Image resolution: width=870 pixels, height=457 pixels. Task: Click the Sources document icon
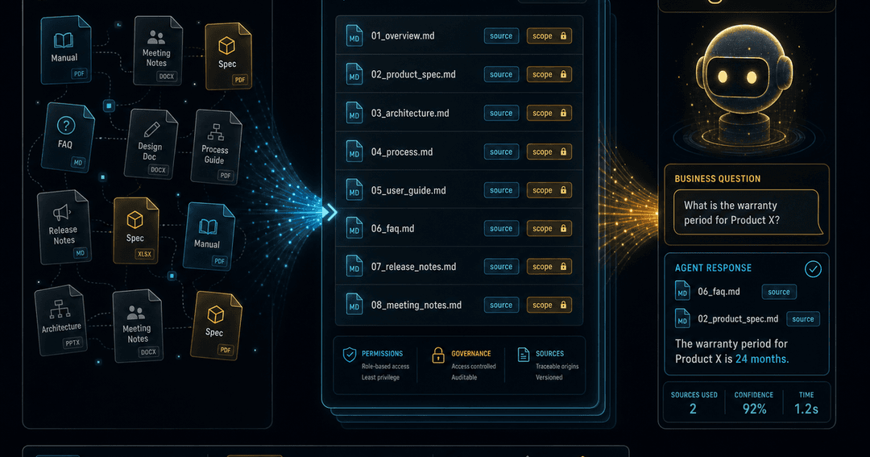[524, 355]
